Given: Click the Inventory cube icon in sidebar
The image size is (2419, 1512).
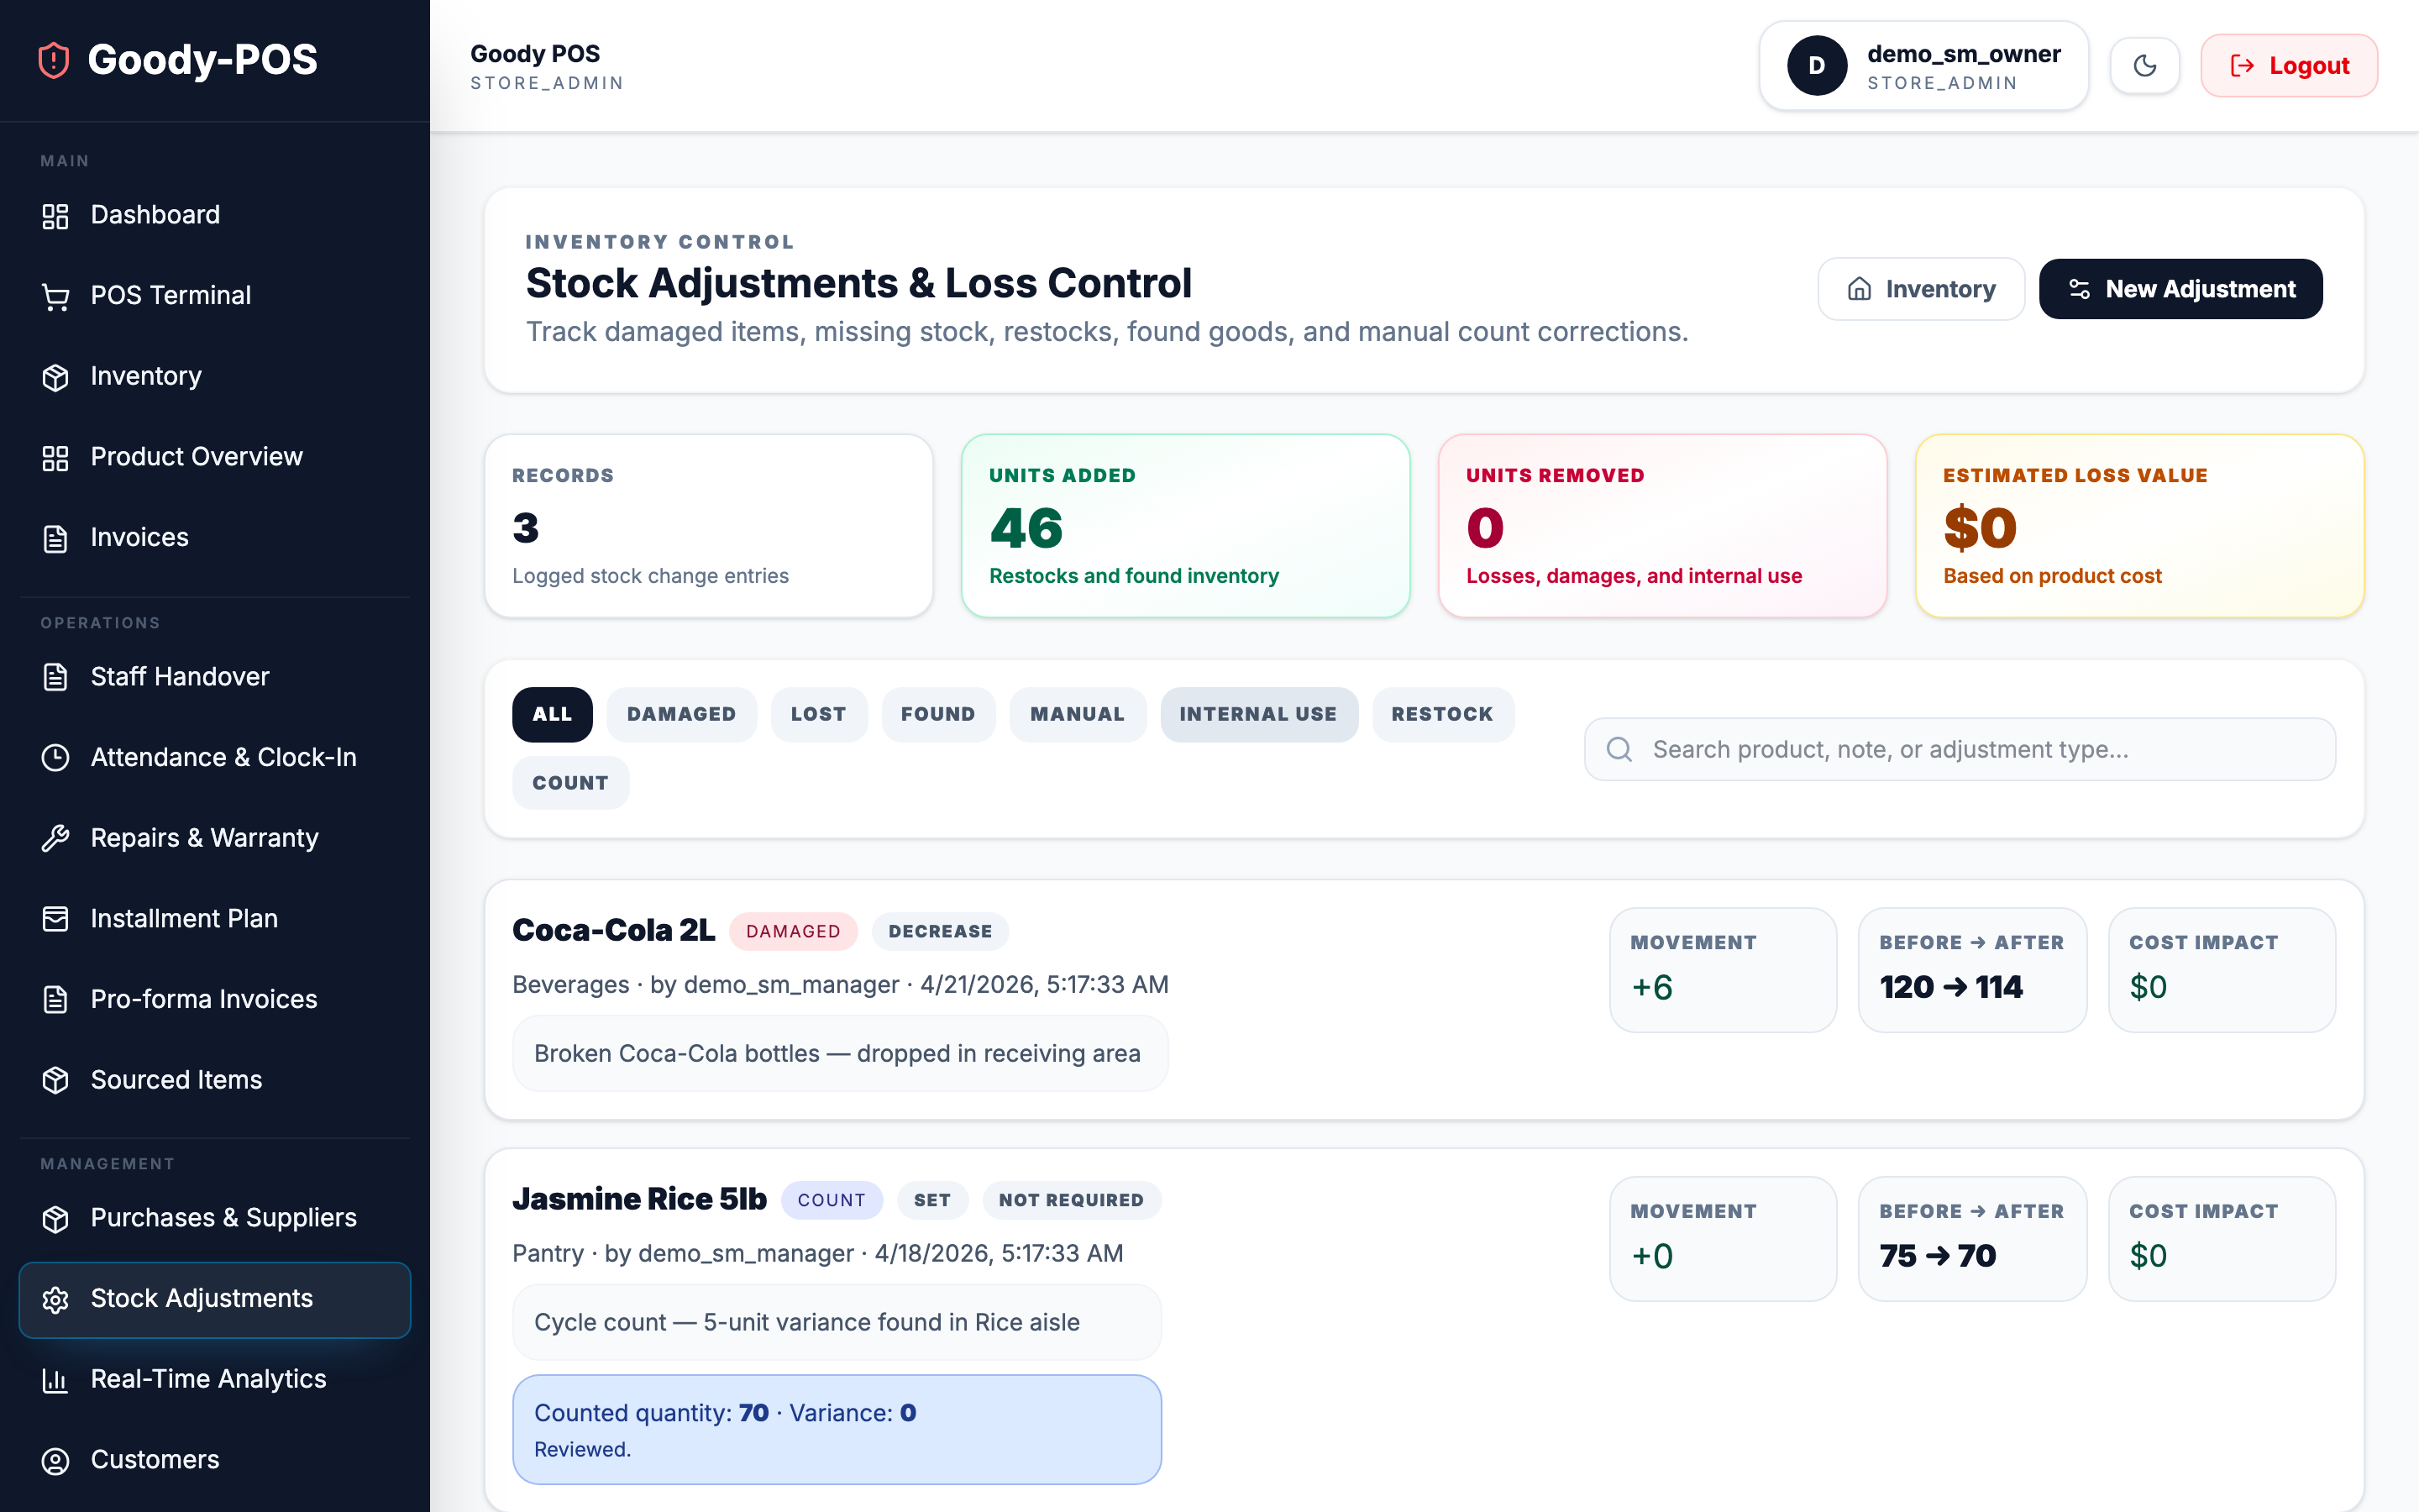Looking at the screenshot, I should click(54, 377).
